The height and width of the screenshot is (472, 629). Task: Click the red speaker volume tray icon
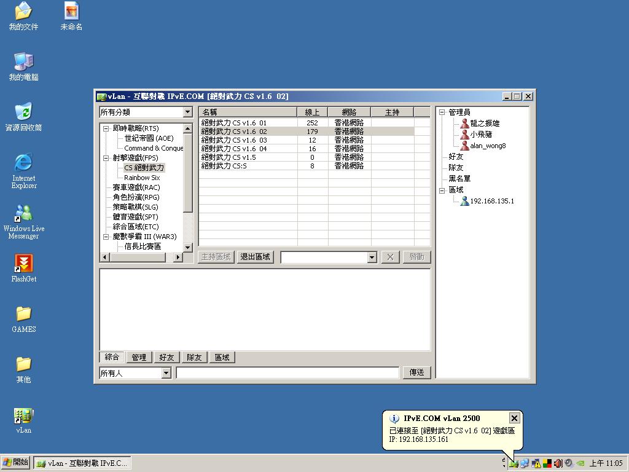(x=558, y=463)
